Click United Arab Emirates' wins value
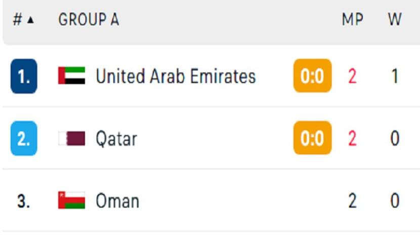The height and width of the screenshot is (236, 420). click(x=395, y=76)
